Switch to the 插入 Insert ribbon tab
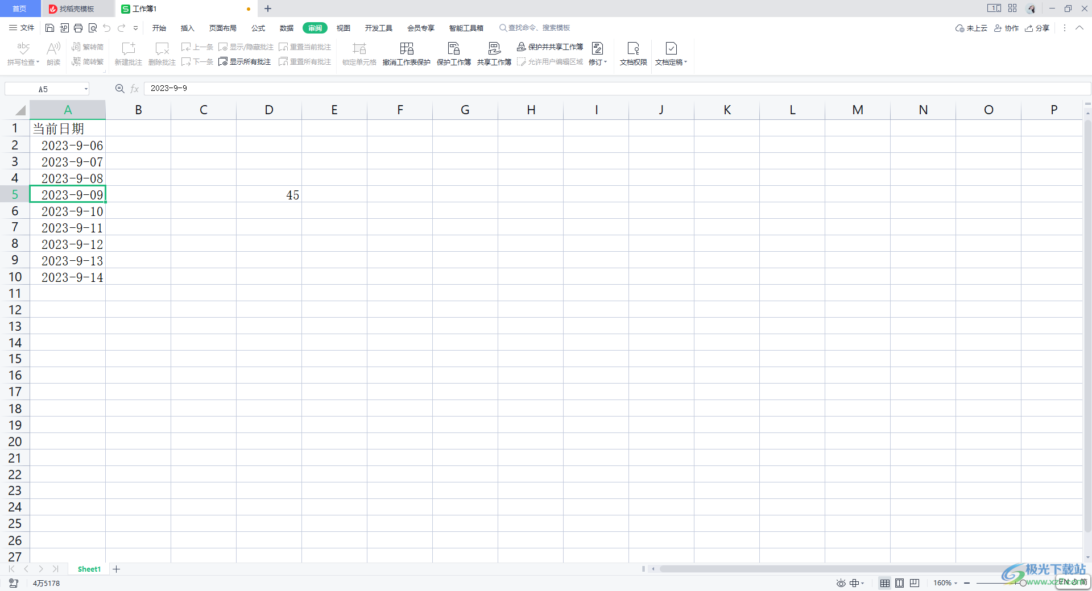 coord(188,28)
